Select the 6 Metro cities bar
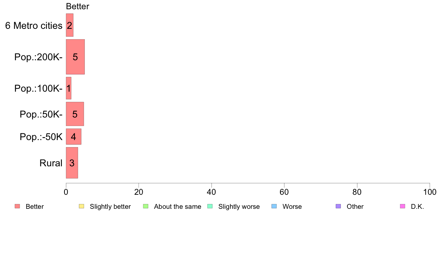 point(70,25)
